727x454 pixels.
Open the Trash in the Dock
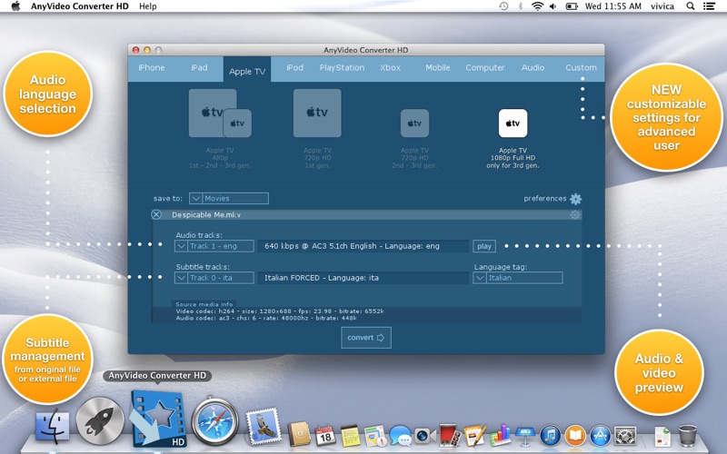tap(687, 435)
